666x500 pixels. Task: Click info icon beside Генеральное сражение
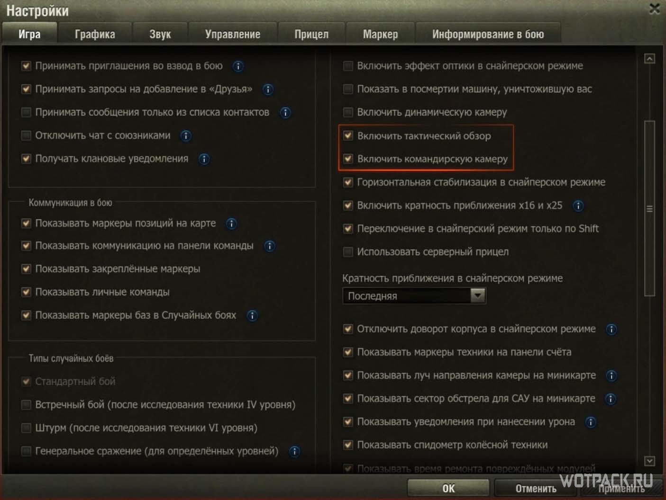(x=294, y=451)
